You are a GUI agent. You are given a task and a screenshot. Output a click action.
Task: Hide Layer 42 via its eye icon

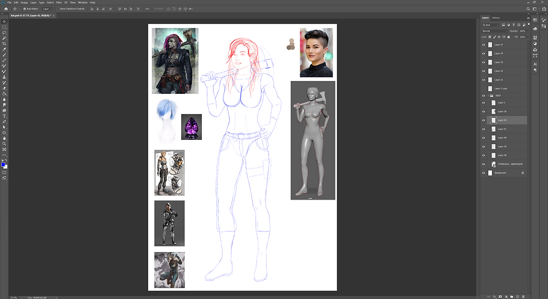484,120
